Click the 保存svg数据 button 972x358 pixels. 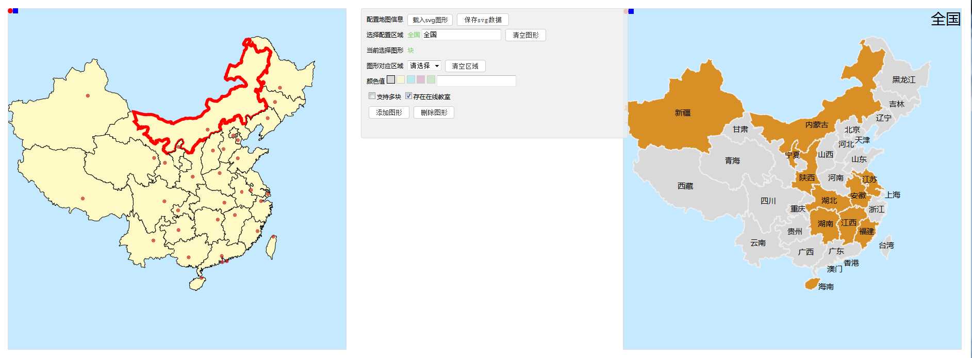point(483,20)
